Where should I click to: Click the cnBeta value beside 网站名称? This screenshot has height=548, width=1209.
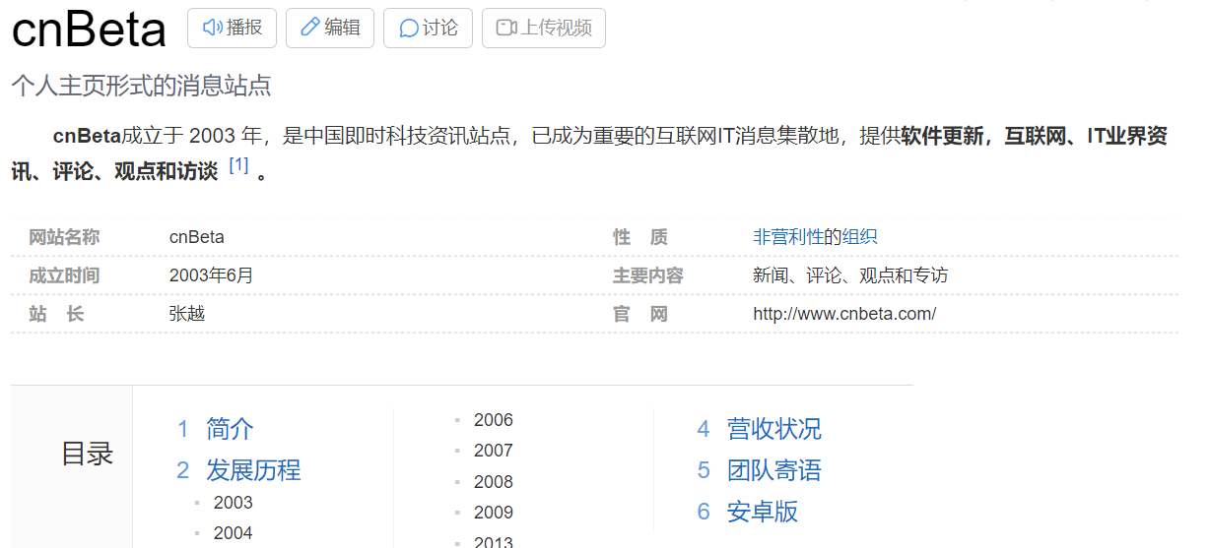tap(197, 237)
